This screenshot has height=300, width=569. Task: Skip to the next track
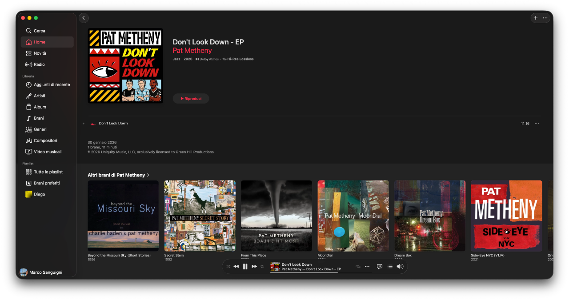pyautogui.click(x=254, y=266)
